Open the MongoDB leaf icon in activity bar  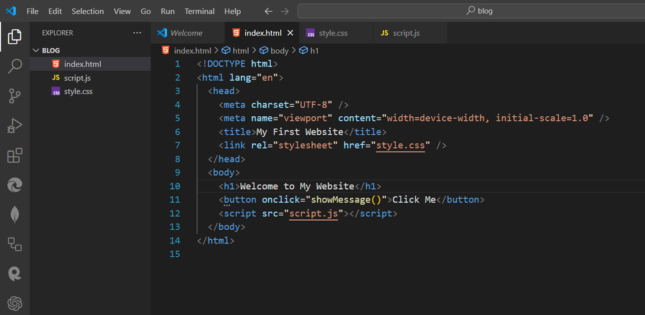[15, 215]
